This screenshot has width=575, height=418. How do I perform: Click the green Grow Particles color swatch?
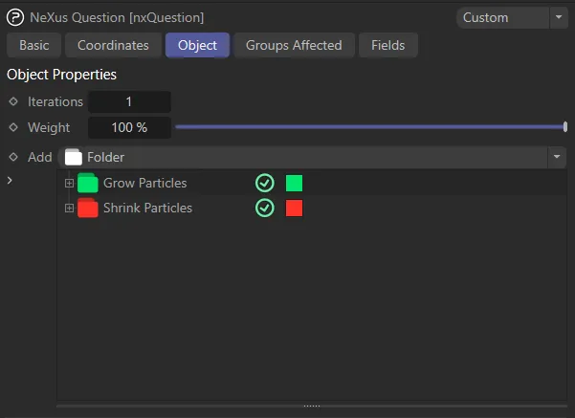(x=294, y=183)
